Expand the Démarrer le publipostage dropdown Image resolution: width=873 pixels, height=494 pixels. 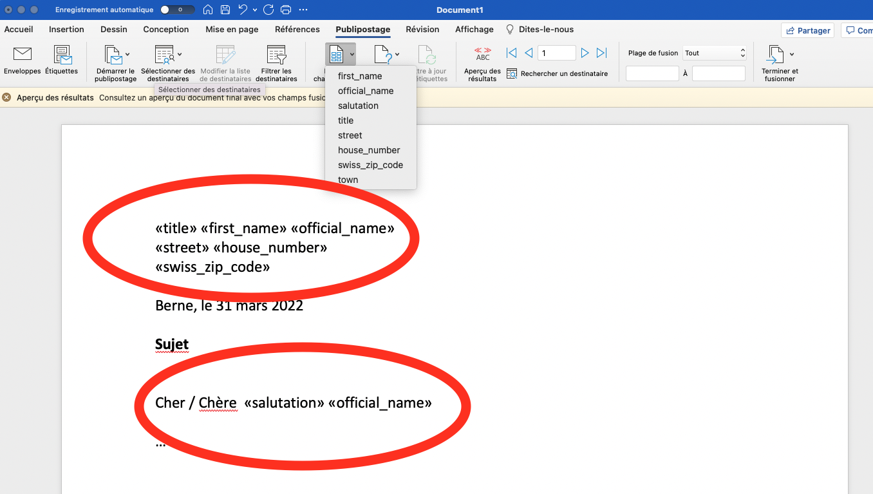[x=127, y=54]
